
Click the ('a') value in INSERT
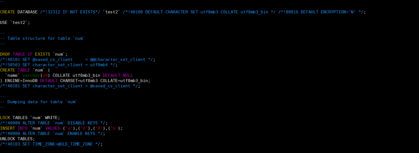[x=69, y=128]
